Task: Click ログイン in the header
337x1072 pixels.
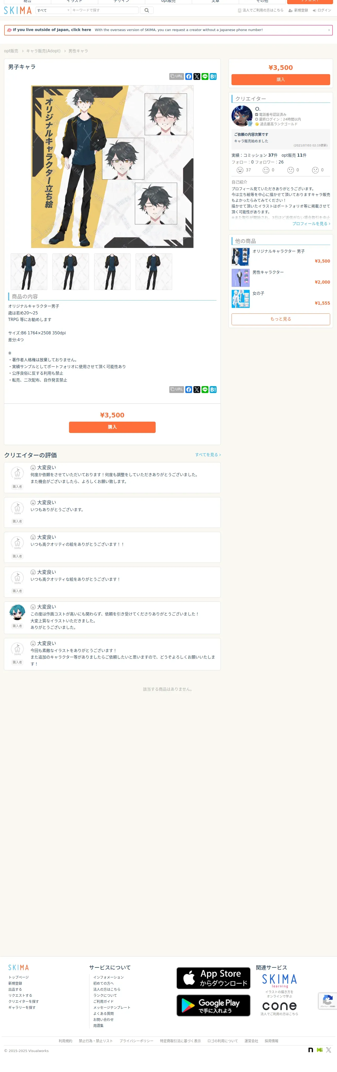Action: click(x=322, y=11)
